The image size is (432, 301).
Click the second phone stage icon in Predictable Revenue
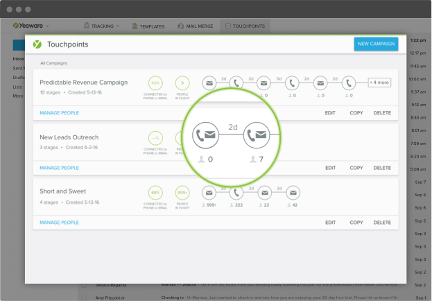tap(292, 83)
